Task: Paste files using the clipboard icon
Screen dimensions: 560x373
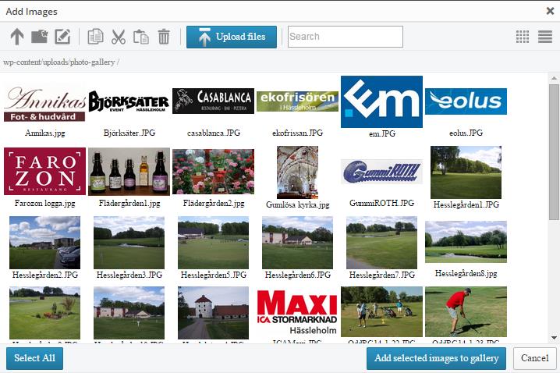Action: click(x=141, y=37)
